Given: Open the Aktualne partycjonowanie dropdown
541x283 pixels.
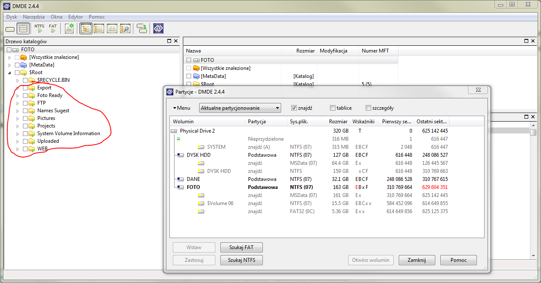Looking at the screenshot, I should tap(240, 108).
